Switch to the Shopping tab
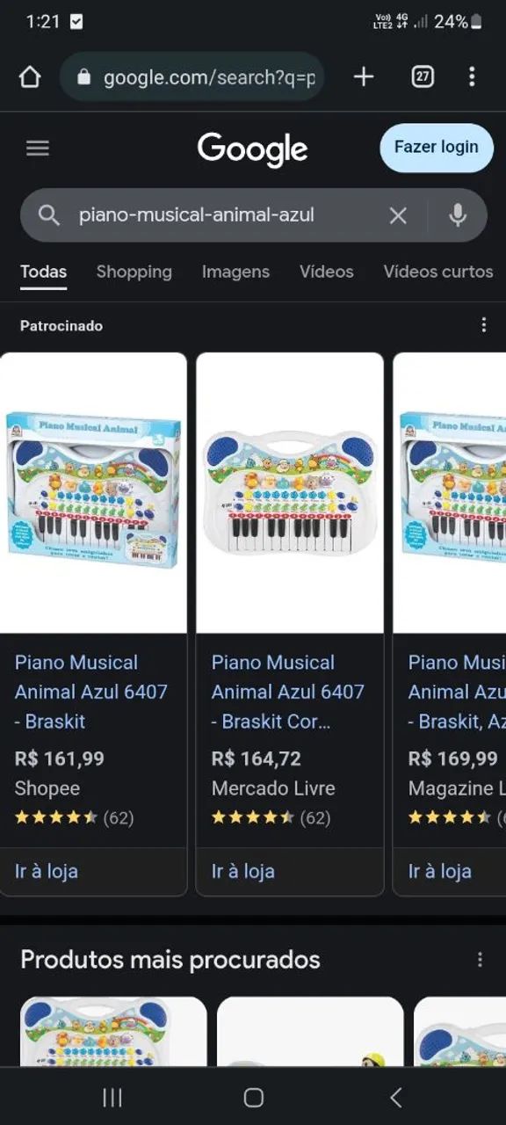 coord(134,272)
